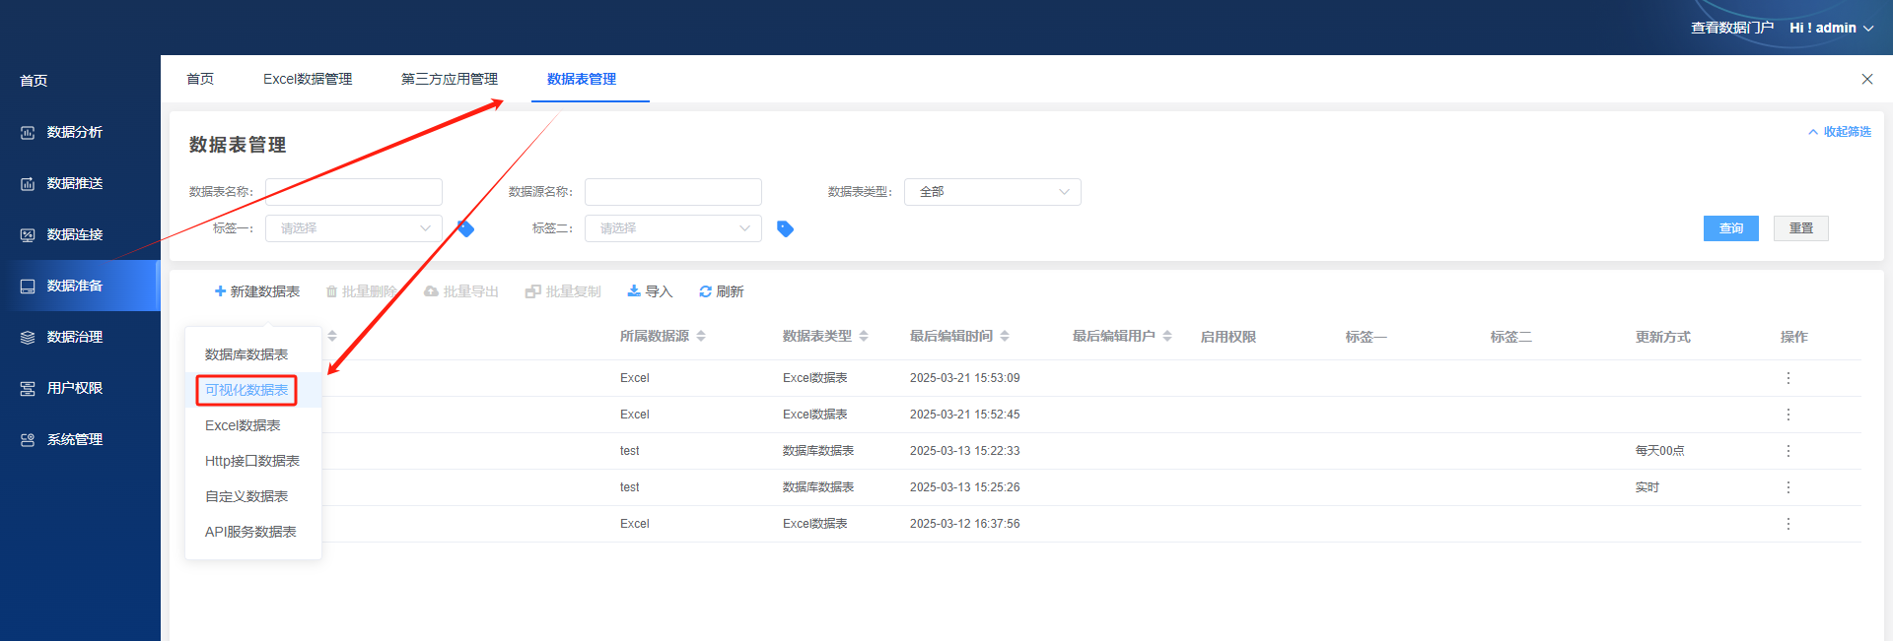Click the 查询 search button
The image size is (1893, 641).
click(x=1730, y=228)
